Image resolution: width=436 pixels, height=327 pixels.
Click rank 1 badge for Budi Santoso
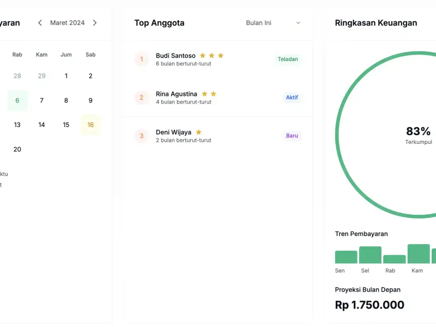[142, 59]
